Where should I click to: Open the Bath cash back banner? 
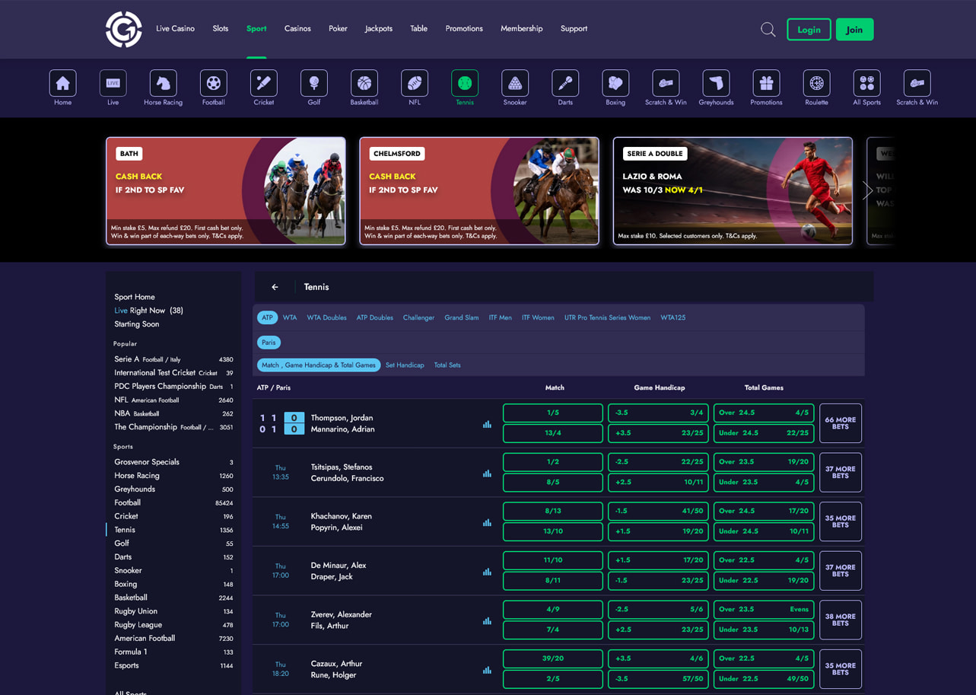click(226, 191)
